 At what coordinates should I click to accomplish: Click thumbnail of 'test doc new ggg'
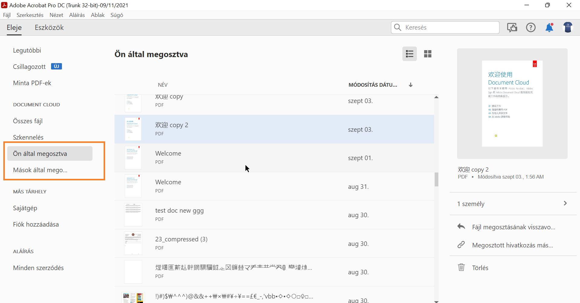(133, 215)
